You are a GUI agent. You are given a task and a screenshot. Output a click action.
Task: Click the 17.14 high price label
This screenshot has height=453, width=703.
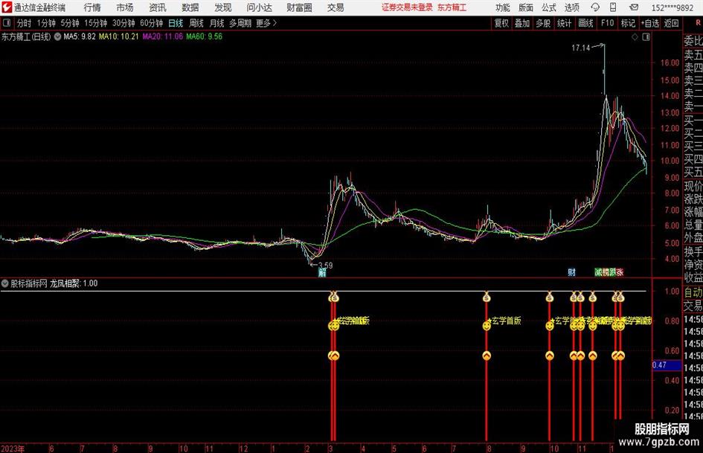(x=580, y=48)
